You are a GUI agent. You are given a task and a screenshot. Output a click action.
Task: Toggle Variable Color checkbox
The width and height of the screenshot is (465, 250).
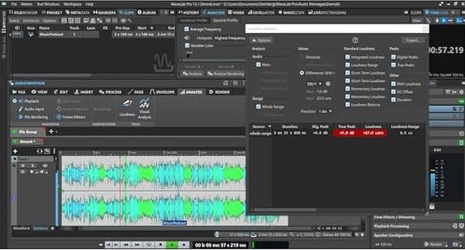(187, 46)
